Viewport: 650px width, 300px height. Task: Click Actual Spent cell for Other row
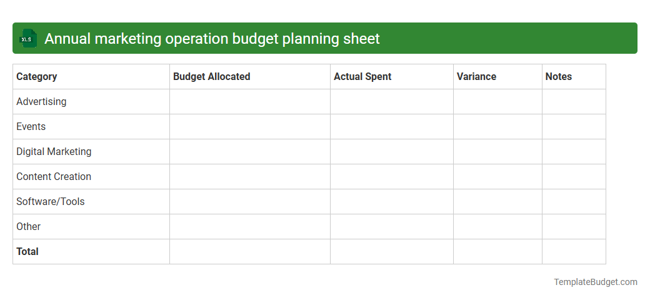[392, 227]
